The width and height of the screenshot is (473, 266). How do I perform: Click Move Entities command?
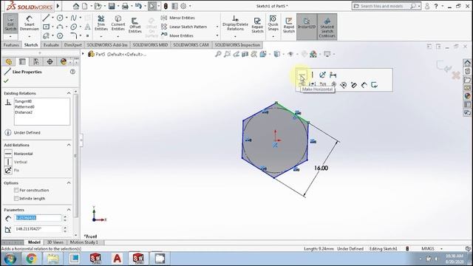coord(177,35)
